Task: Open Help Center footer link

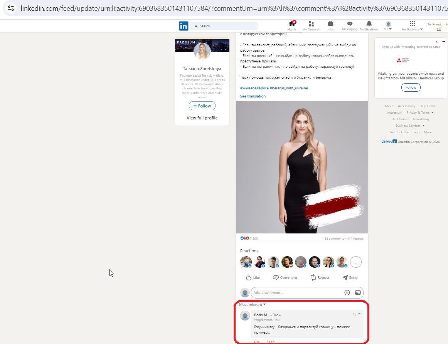Action: [x=428, y=106]
